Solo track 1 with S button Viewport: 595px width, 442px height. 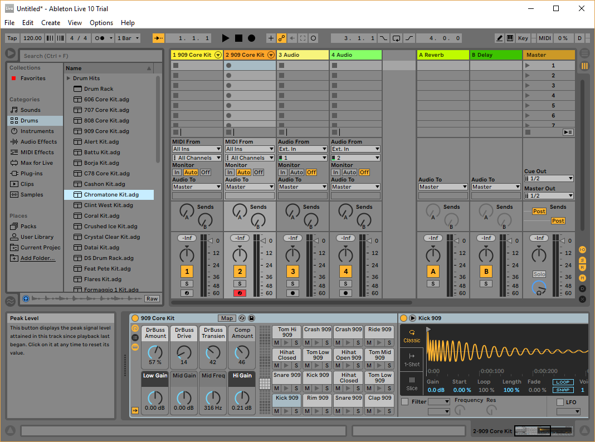click(187, 283)
